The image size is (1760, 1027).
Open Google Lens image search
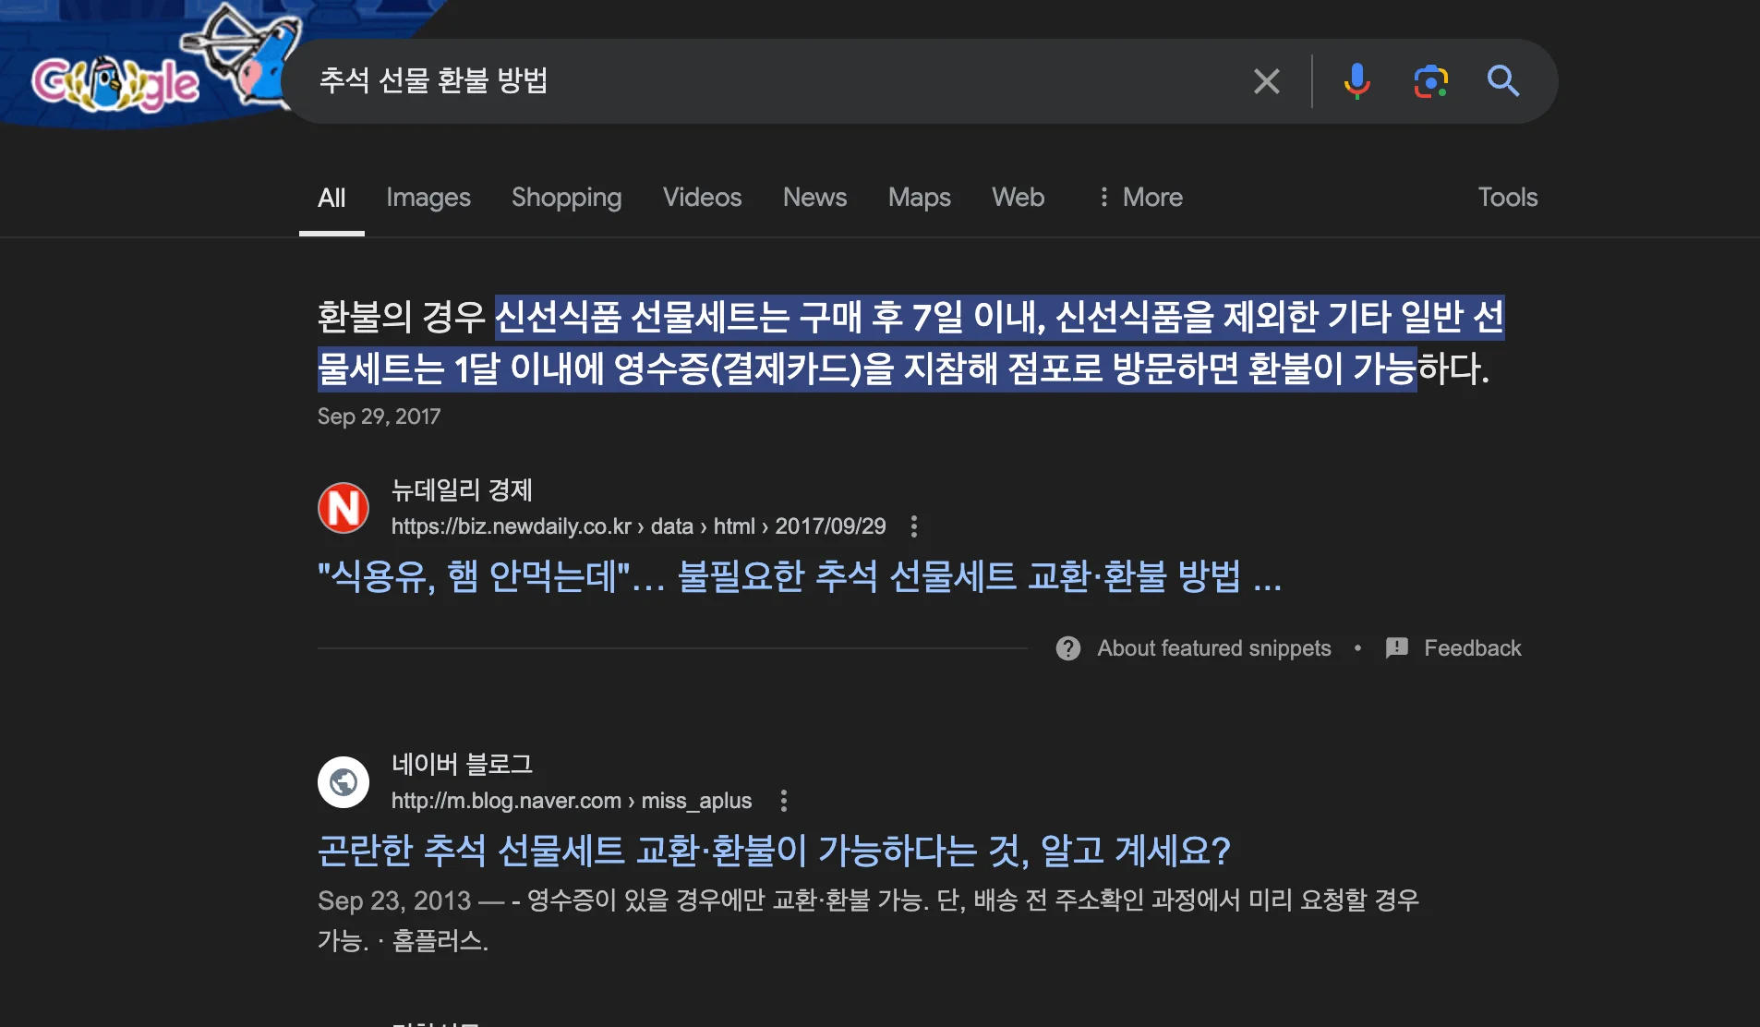tap(1430, 81)
